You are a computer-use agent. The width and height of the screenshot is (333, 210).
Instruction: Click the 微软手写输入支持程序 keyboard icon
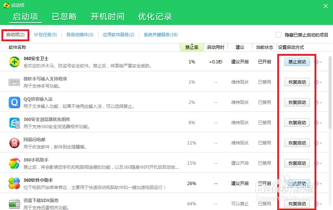click(x=14, y=82)
